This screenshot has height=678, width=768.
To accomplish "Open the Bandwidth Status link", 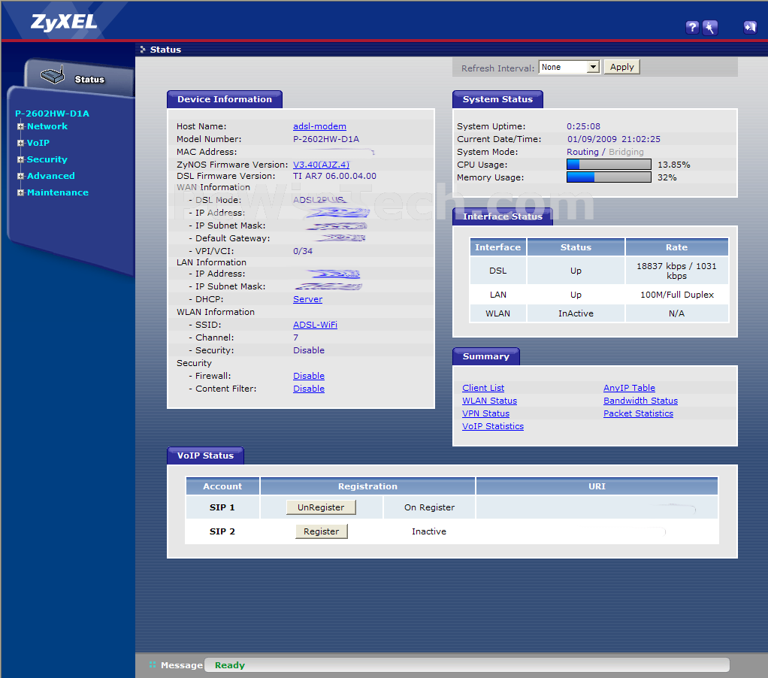I will [x=641, y=401].
